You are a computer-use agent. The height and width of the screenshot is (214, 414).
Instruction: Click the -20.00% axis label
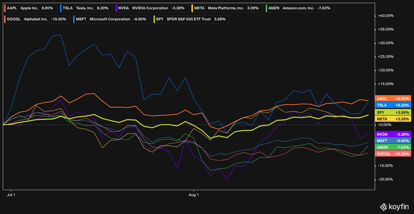pyautogui.click(x=386, y=179)
